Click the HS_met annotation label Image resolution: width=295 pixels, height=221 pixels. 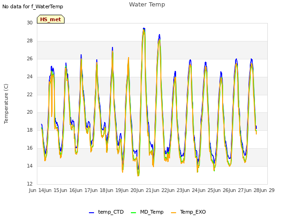tap(51, 19)
